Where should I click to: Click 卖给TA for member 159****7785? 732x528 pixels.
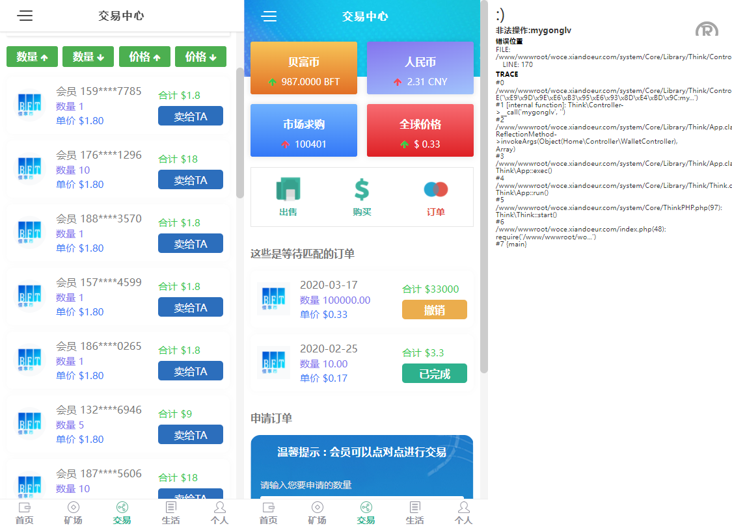point(190,116)
